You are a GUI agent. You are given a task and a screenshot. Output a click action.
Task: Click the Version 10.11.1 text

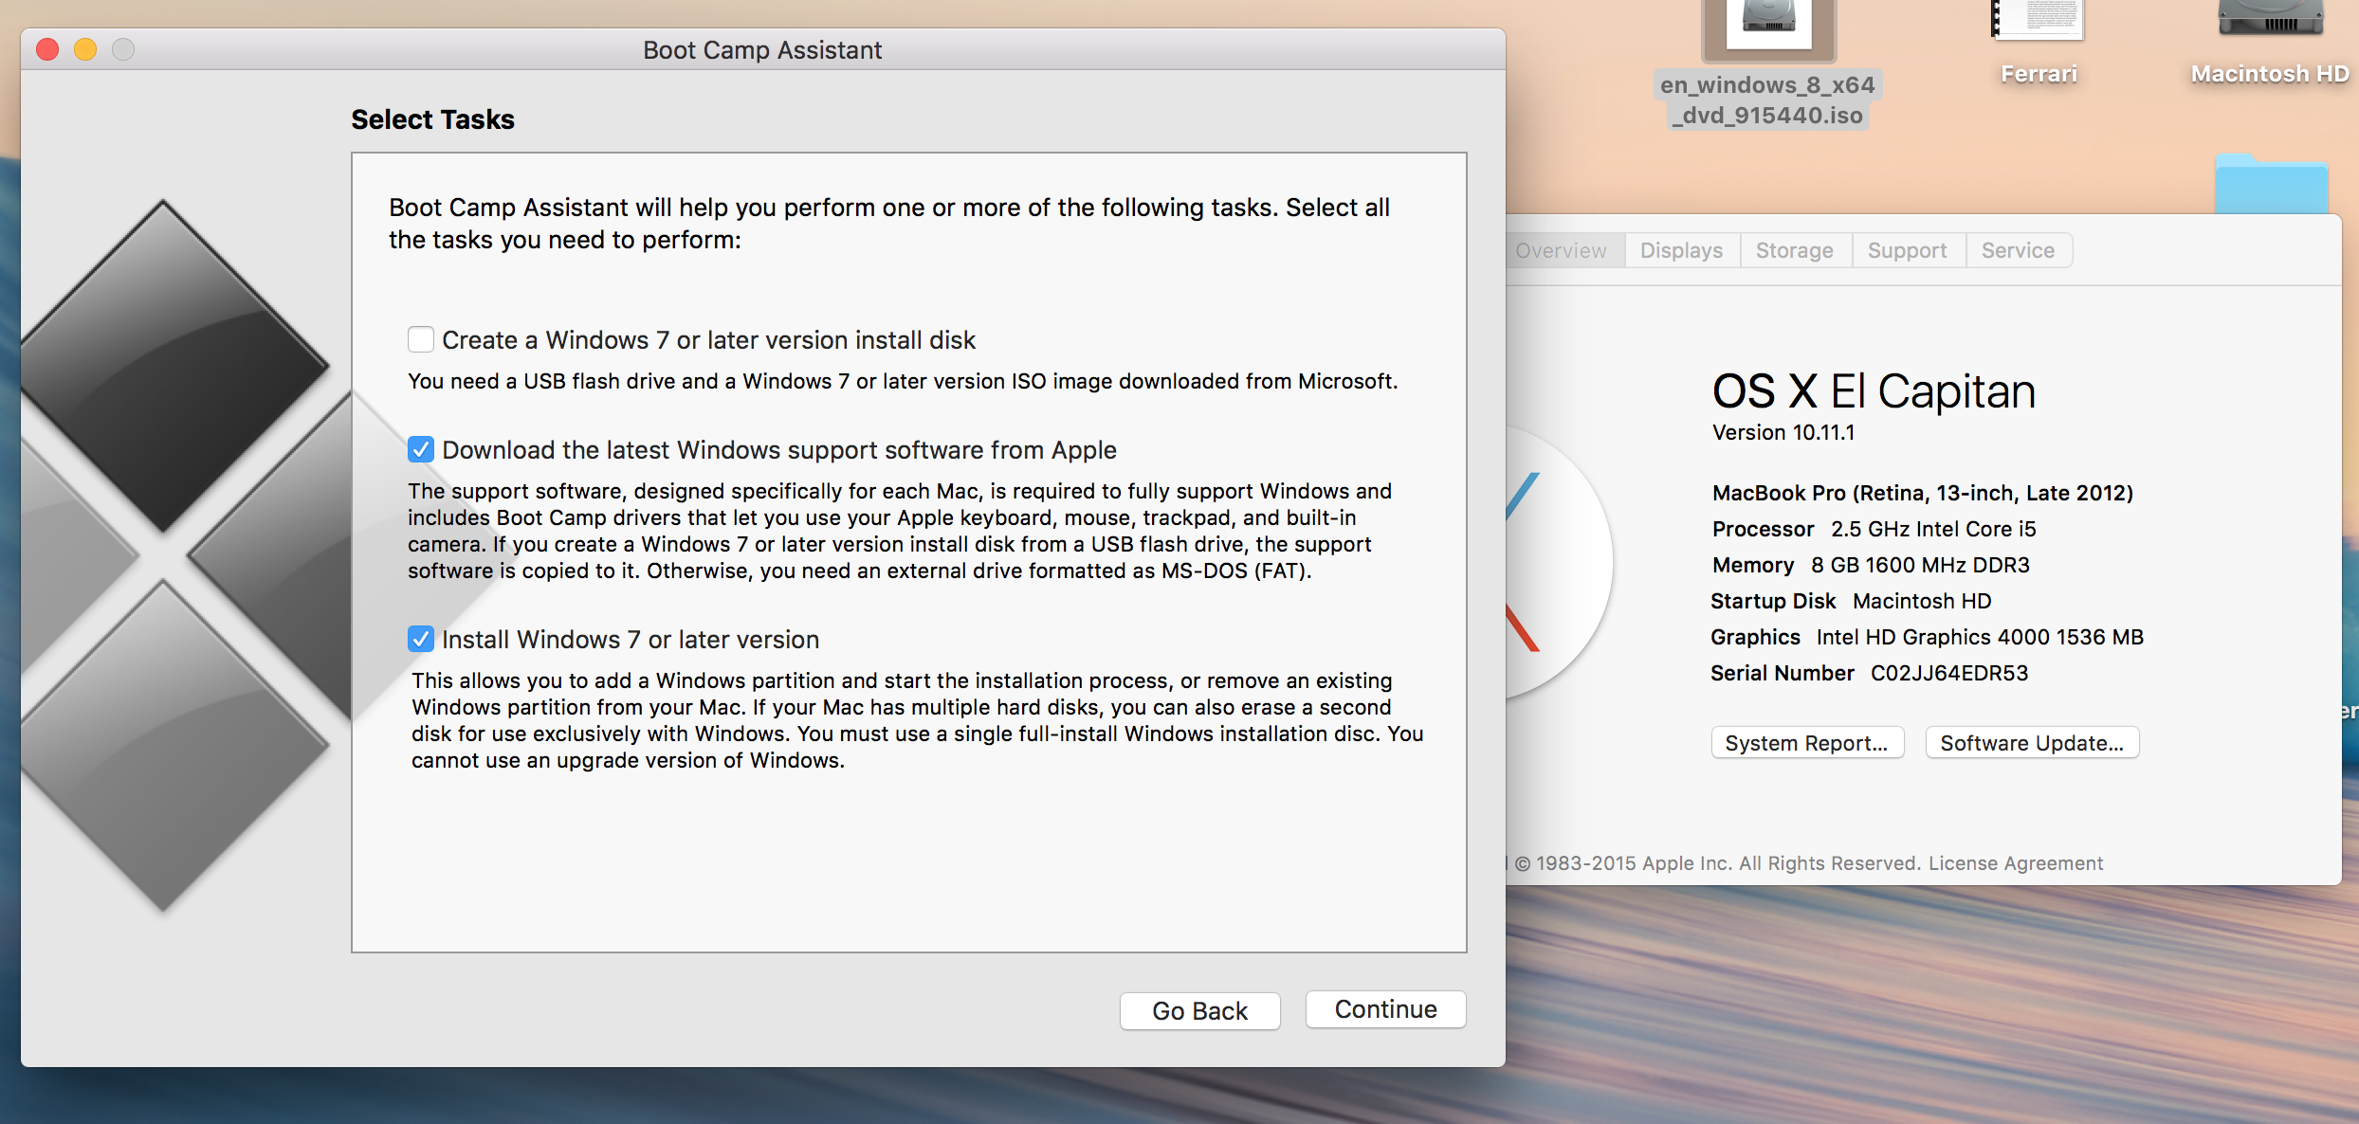(x=1783, y=432)
